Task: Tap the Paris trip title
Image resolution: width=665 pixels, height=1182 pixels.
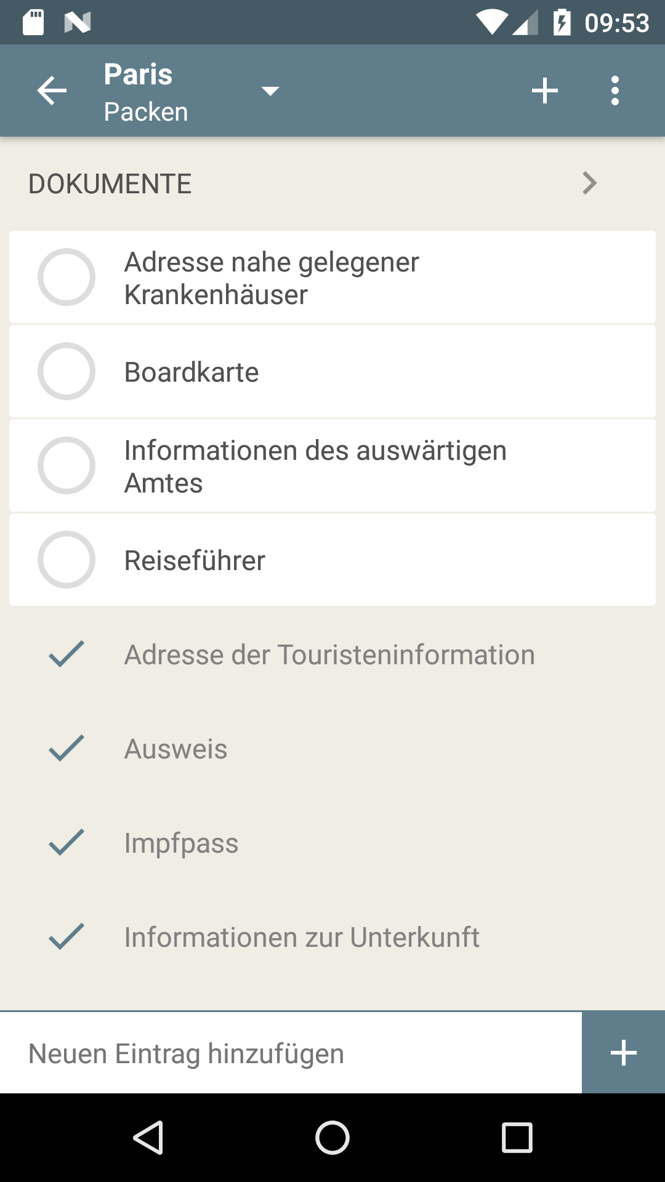Action: (x=138, y=74)
